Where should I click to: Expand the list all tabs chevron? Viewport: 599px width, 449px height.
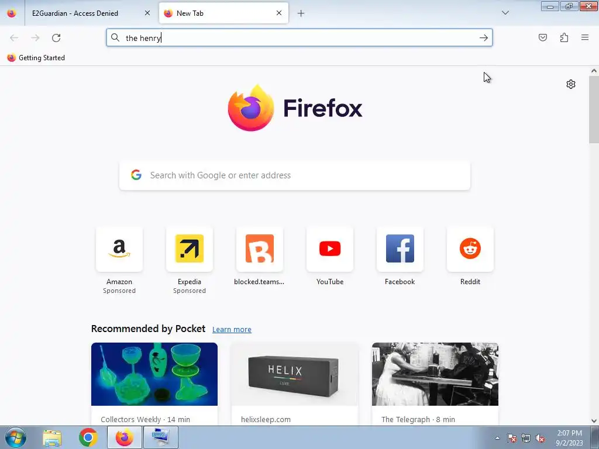tap(505, 13)
